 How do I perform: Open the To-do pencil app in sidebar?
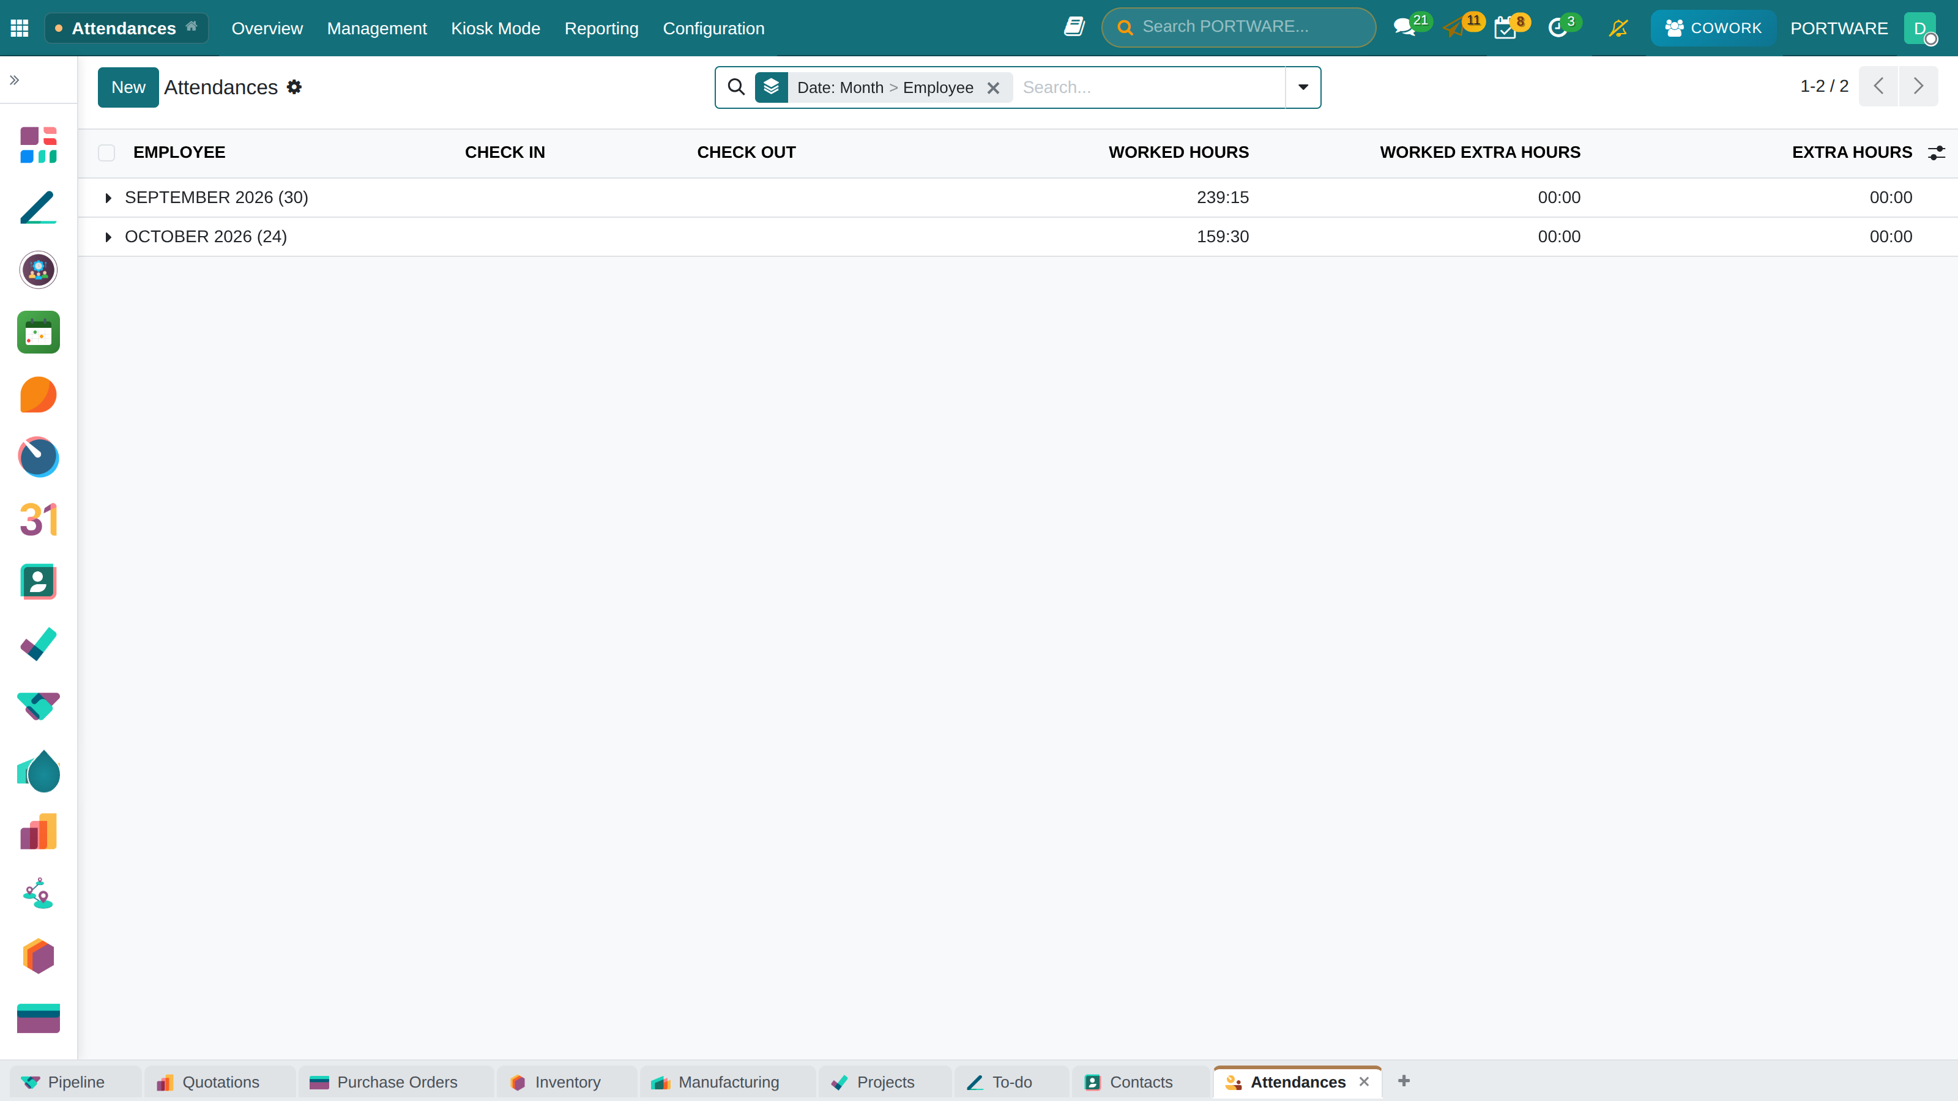coord(38,207)
